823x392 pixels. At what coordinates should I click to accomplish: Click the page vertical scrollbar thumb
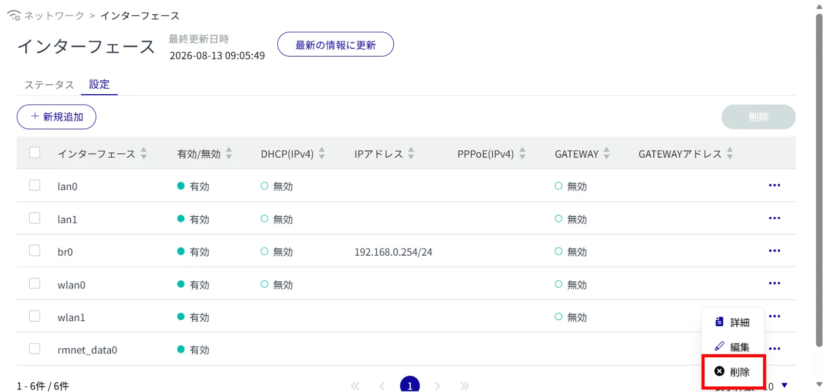(x=819, y=179)
